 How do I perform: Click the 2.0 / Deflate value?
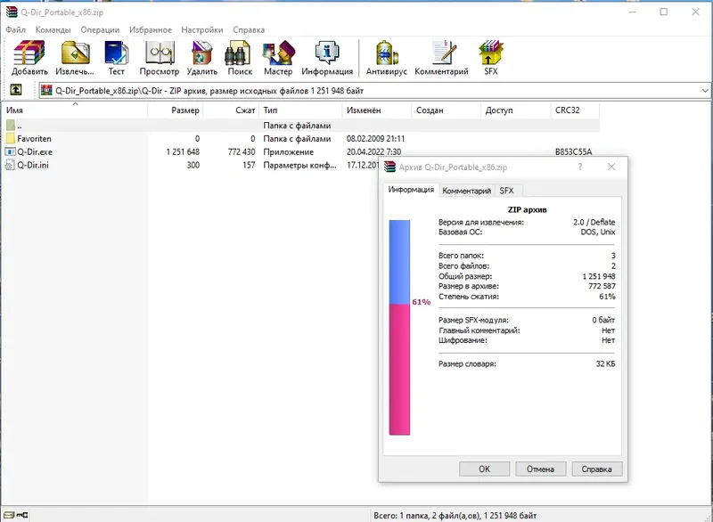[594, 222]
